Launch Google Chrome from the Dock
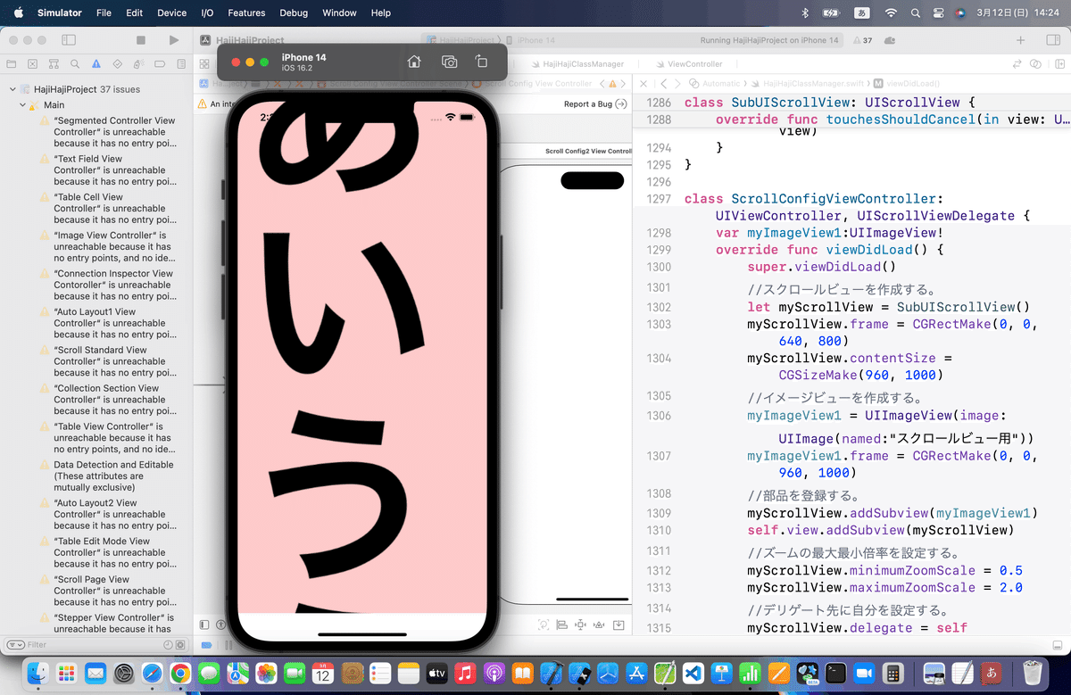1071x695 pixels. click(180, 673)
